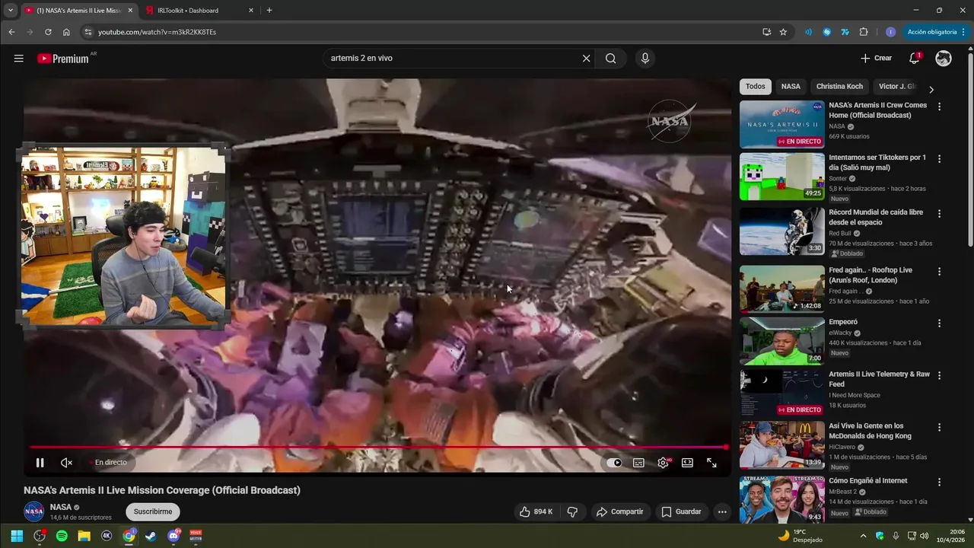Open Artemis II Crew Comes Home thumbnail

781,124
